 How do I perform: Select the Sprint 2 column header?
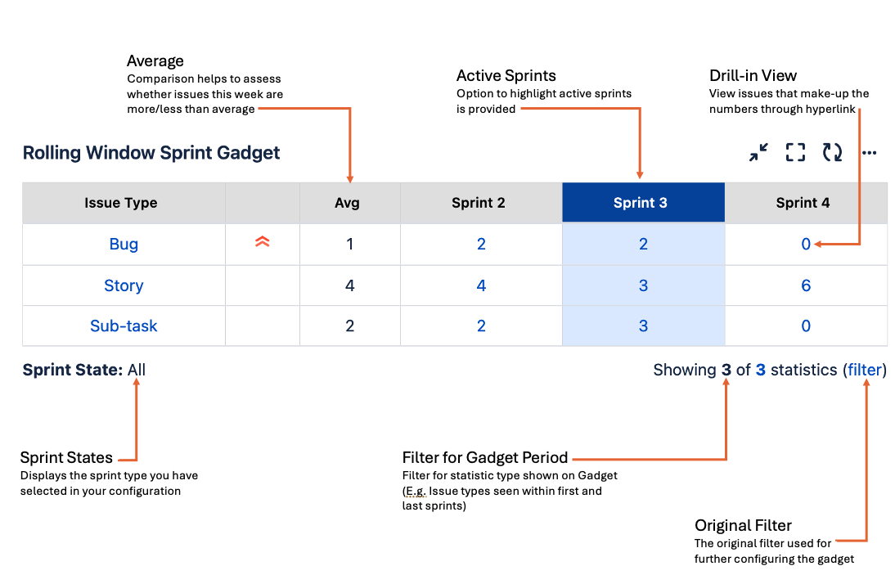pos(480,202)
